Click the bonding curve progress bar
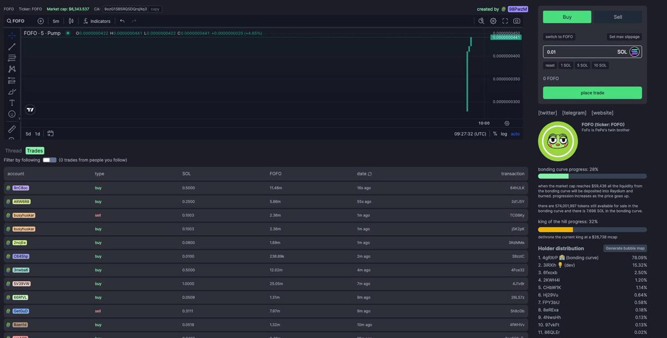The height and width of the screenshot is (338, 667). click(593, 176)
